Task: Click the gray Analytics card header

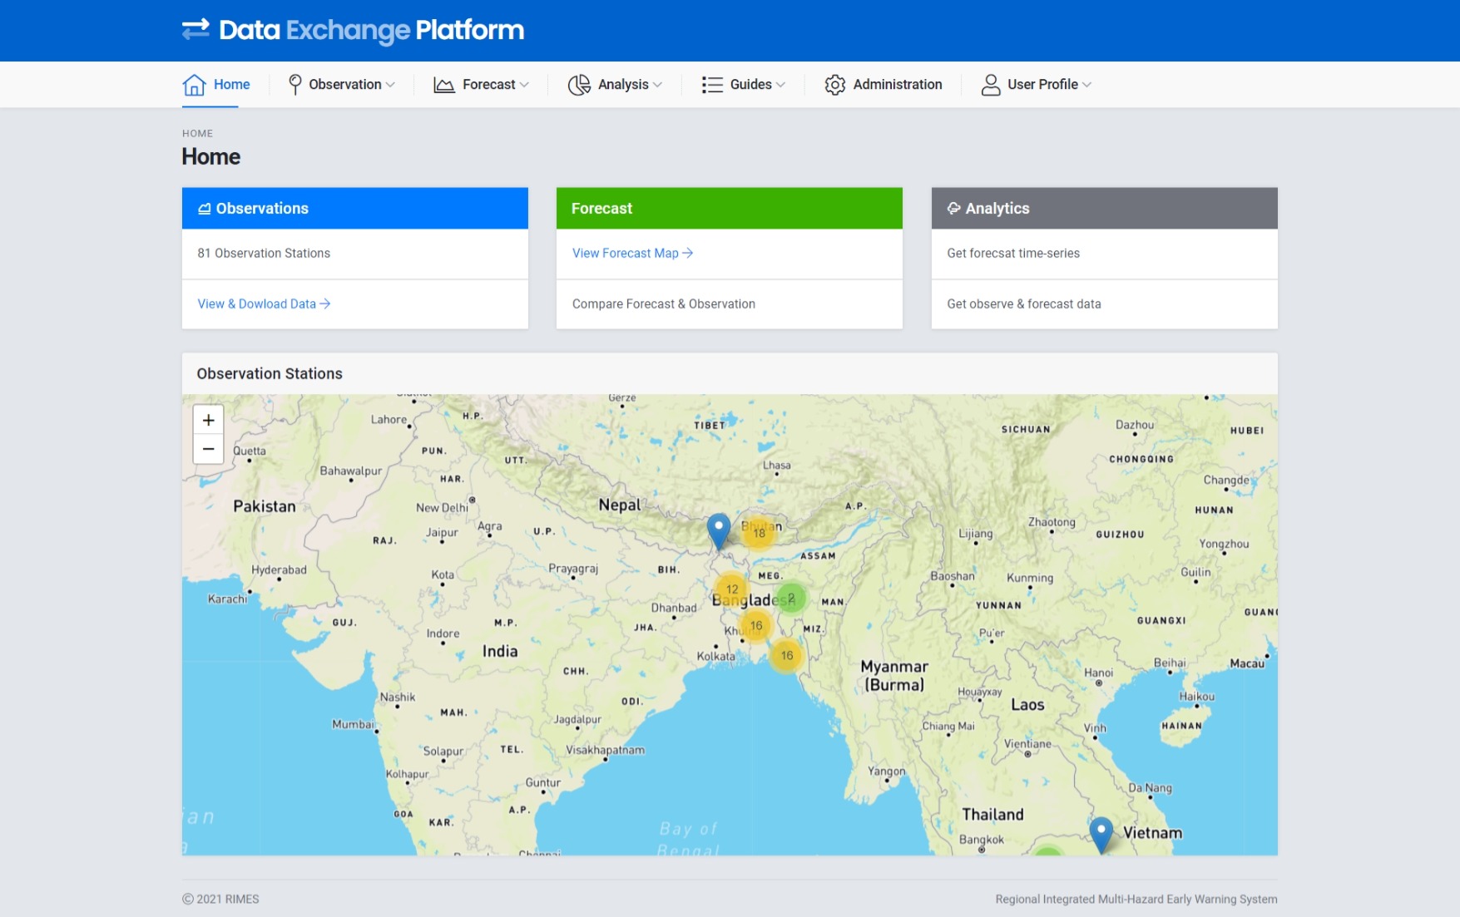Action: click(x=1105, y=209)
